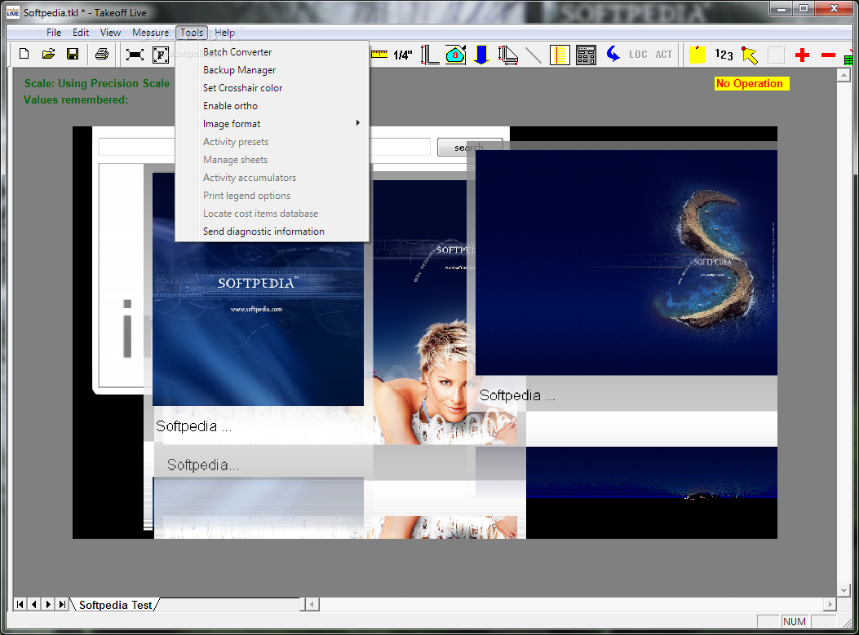Click the search button in drawing image
859x635 pixels.
(x=470, y=148)
